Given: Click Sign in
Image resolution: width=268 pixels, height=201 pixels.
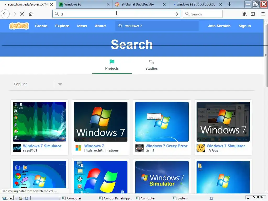Looking at the screenshot, I should tap(245, 26).
